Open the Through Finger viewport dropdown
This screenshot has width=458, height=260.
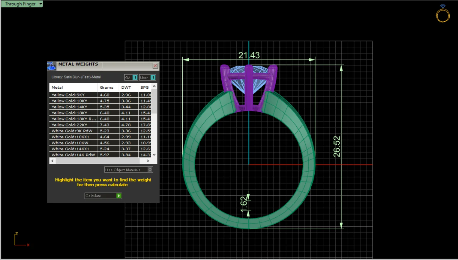coord(41,4)
